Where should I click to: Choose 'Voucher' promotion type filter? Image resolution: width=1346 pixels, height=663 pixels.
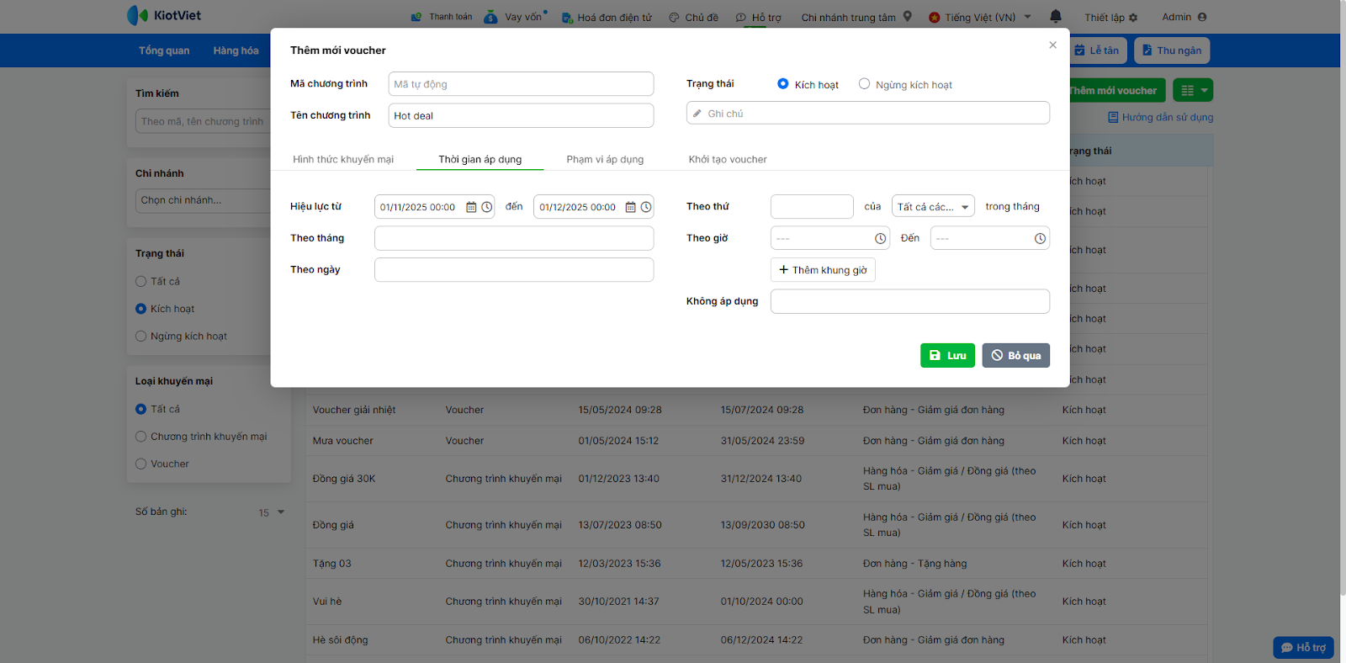coord(141,464)
